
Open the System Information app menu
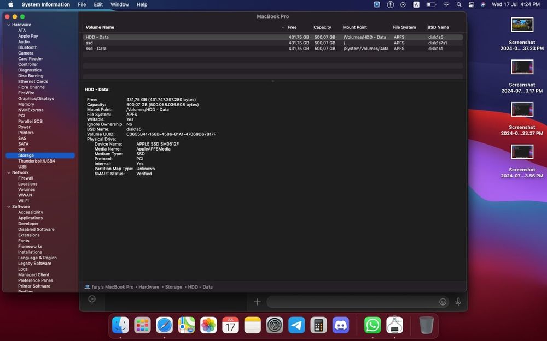(46, 4)
